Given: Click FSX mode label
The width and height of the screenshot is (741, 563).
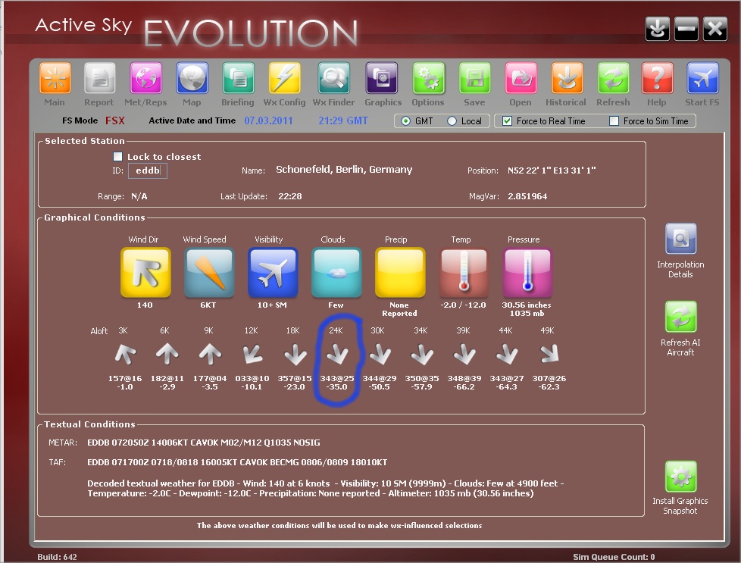Looking at the screenshot, I should pos(115,120).
